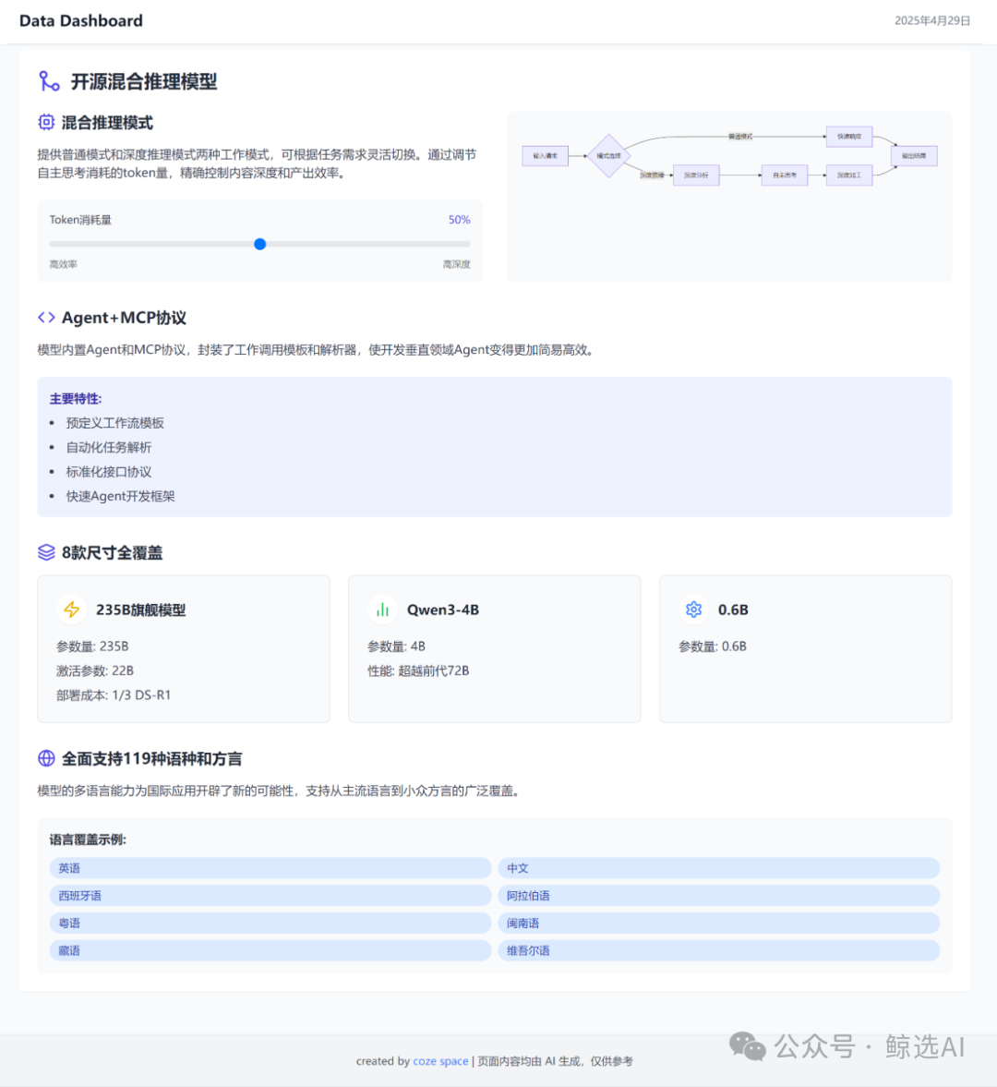The height and width of the screenshot is (1087, 997).
Task: Click the 模式选择 diamond node in flowchart
Action: pyautogui.click(x=608, y=156)
